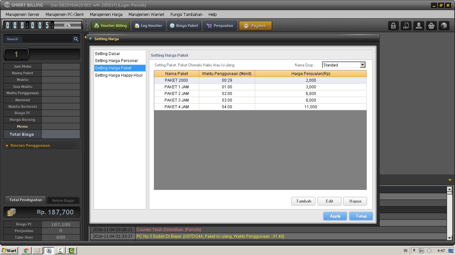The width and height of the screenshot is (455, 255).
Task: Select the PAKET 2 JAM row
Action: [x=260, y=94]
